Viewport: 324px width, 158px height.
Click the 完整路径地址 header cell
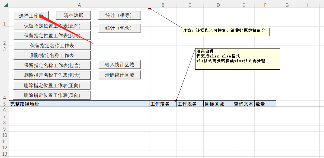pos(79,104)
